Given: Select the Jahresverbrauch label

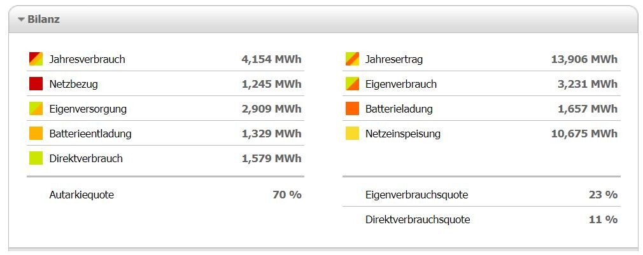Looking at the screenshot, I should tap(87, 60).
